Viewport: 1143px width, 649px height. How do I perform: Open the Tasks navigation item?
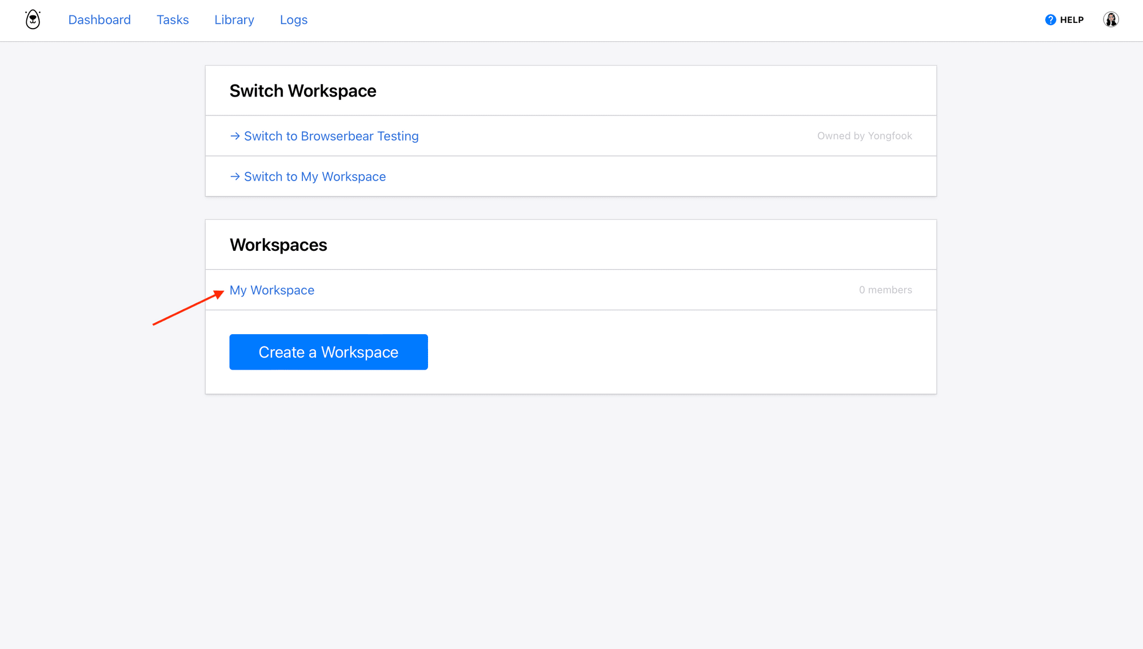pos(173,19)
